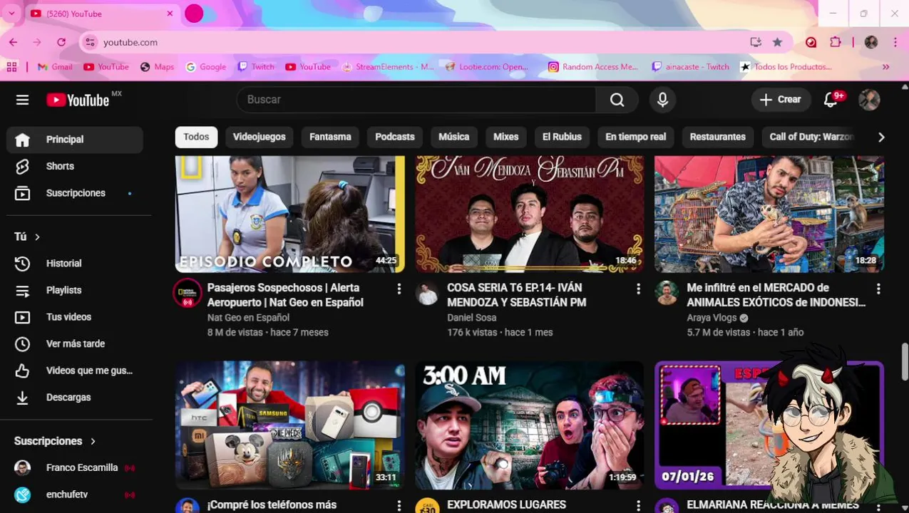Play the COSA SERIA T6 video thumbnail
Viewport: 909px width, 513px height.
coord(530,214)
